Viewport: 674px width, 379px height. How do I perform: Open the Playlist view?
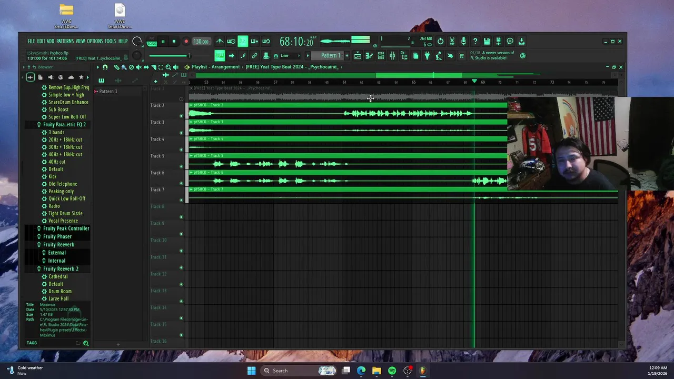tap(358, 55)
